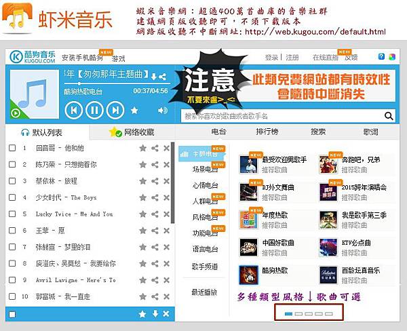Open 最受欢迎男歌手 station thumbnail
Screen dimensions: 407x331
[248, 164]
